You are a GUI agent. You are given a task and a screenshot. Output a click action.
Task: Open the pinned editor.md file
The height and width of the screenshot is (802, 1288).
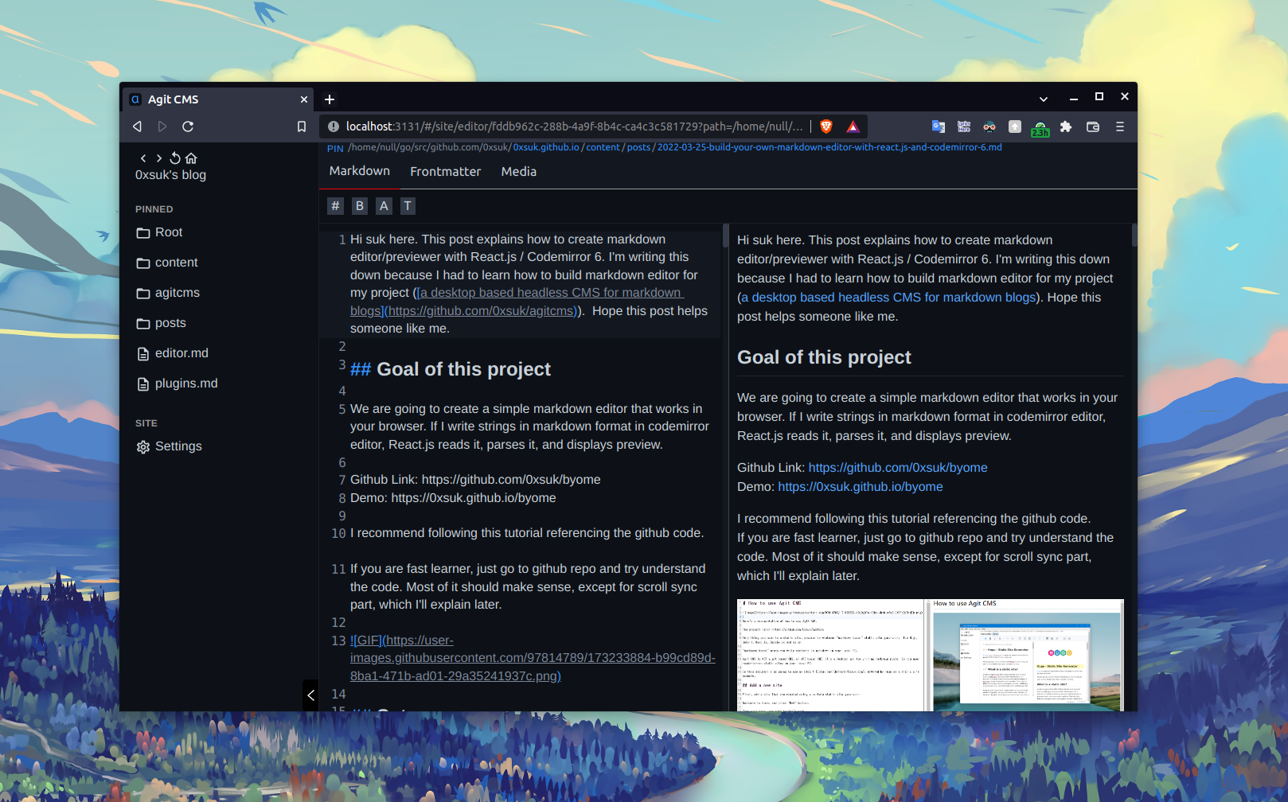click(x=181, y=353)
